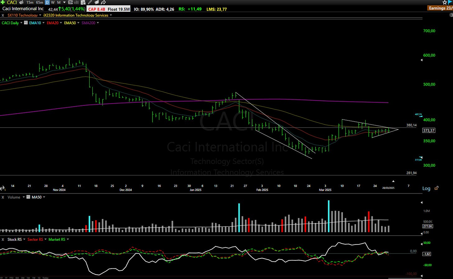The image size is (453, 279).
Task: Click the calendar grid icon in toolbar
Action: pos(83,2)
